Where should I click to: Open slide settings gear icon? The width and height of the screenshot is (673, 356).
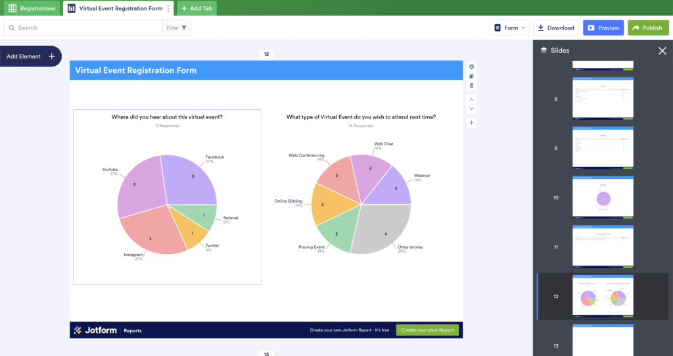471,67
